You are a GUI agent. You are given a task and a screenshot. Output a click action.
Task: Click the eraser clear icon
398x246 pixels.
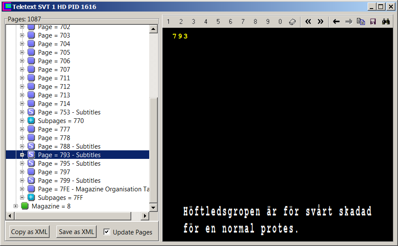click(x=292, y=21)
